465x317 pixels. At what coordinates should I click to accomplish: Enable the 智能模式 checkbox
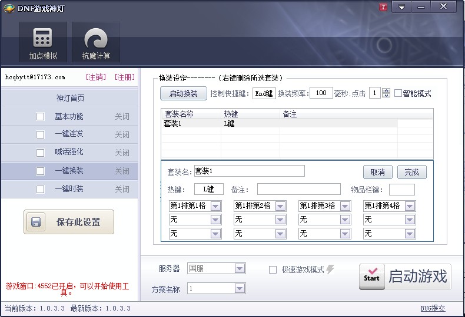398,93
